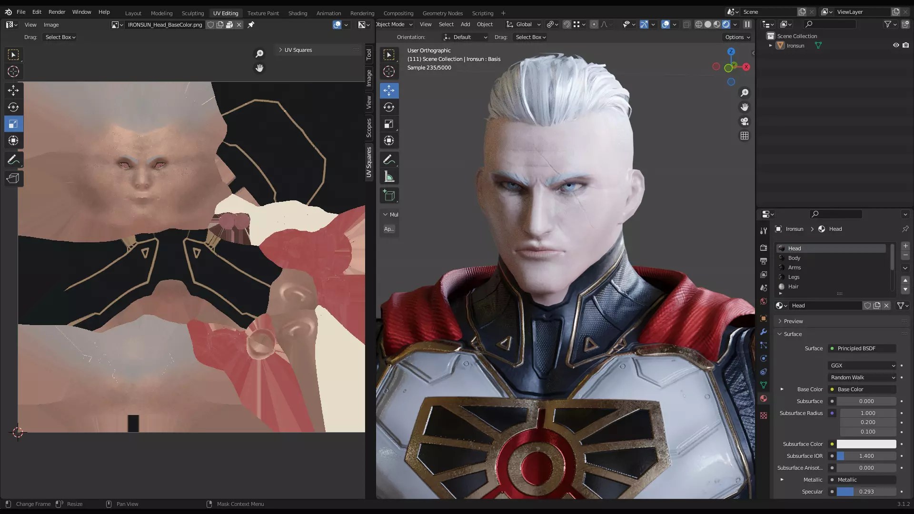Toggle X-Ray display in viewport header
This screenshot has height=514, width=914.
point(686,24)
